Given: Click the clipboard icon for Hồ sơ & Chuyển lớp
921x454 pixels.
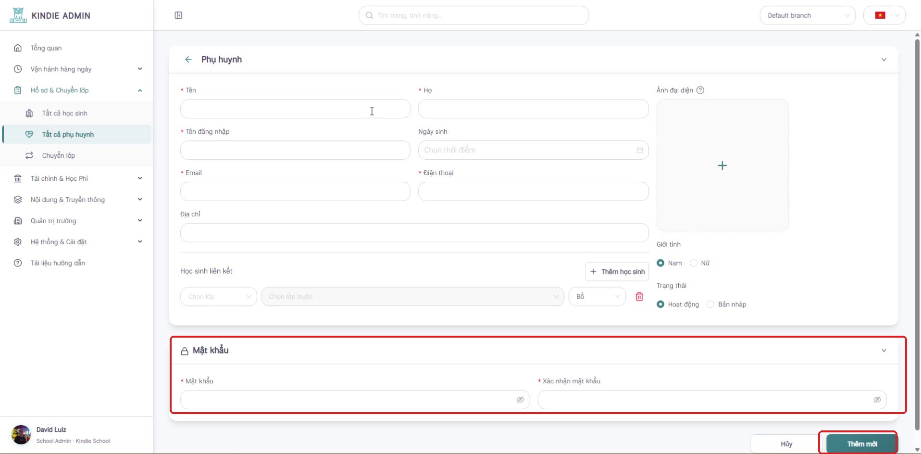Looking at the screenshot, I should (x=18, y=90).
